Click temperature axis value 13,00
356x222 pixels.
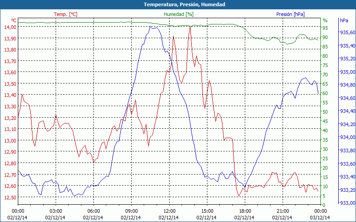10,141
